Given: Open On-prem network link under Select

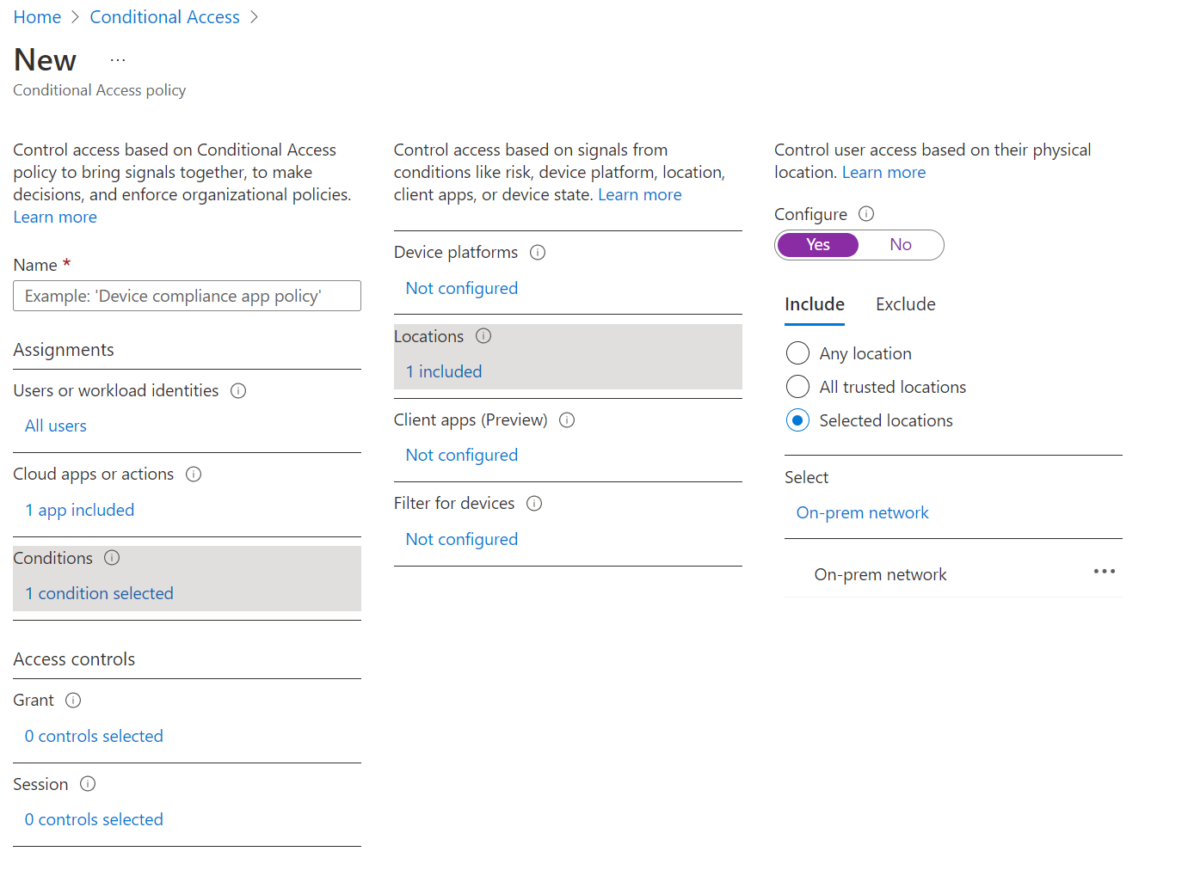Looking at the screenshot, I should click(x=863, y=513).
